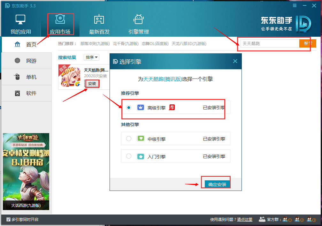Expand the 排序 sort dropdown

point(92,57)
